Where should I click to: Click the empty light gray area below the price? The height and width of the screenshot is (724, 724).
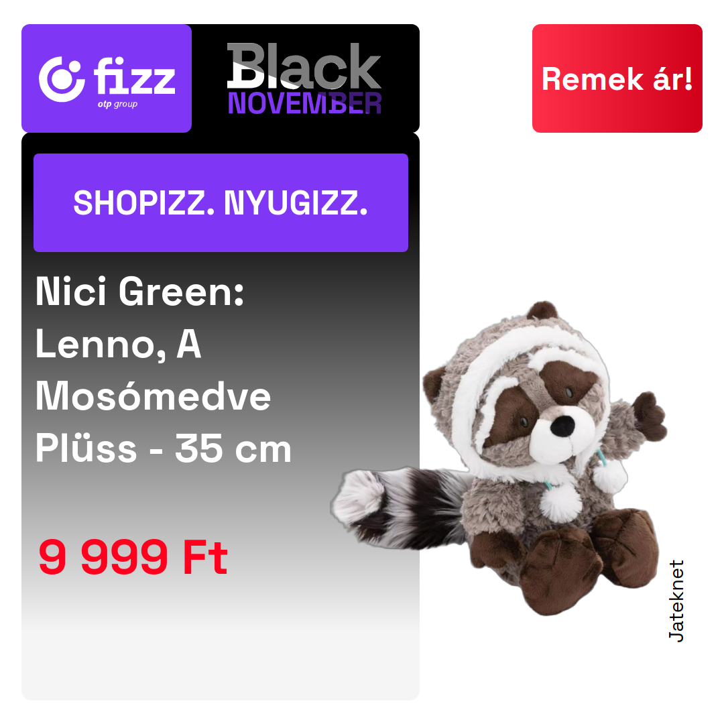(x=221, y=646)
